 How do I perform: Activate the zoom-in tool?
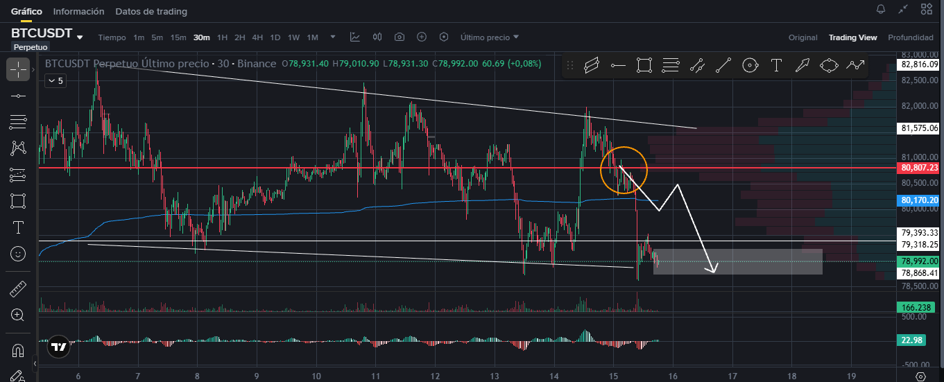(x=18, y=315)
